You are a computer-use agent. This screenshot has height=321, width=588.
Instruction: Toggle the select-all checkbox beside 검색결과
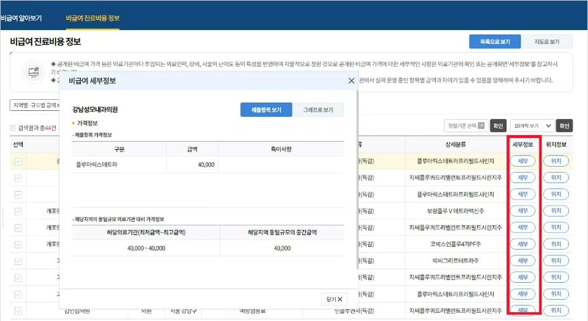[x=12, y=128]
